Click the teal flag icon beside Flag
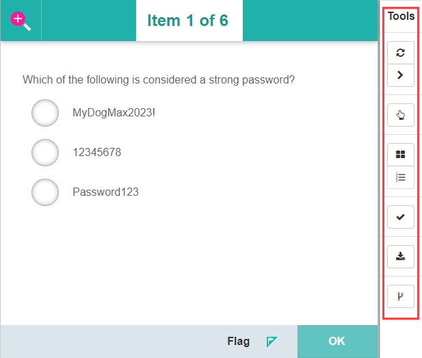The height and width of the screenshot is (358, 422). tap(272, 342)
